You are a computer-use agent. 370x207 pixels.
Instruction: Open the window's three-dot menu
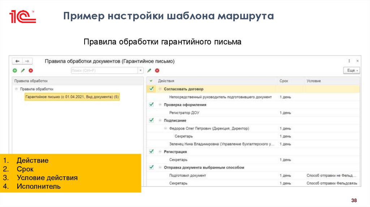[349, 61]
